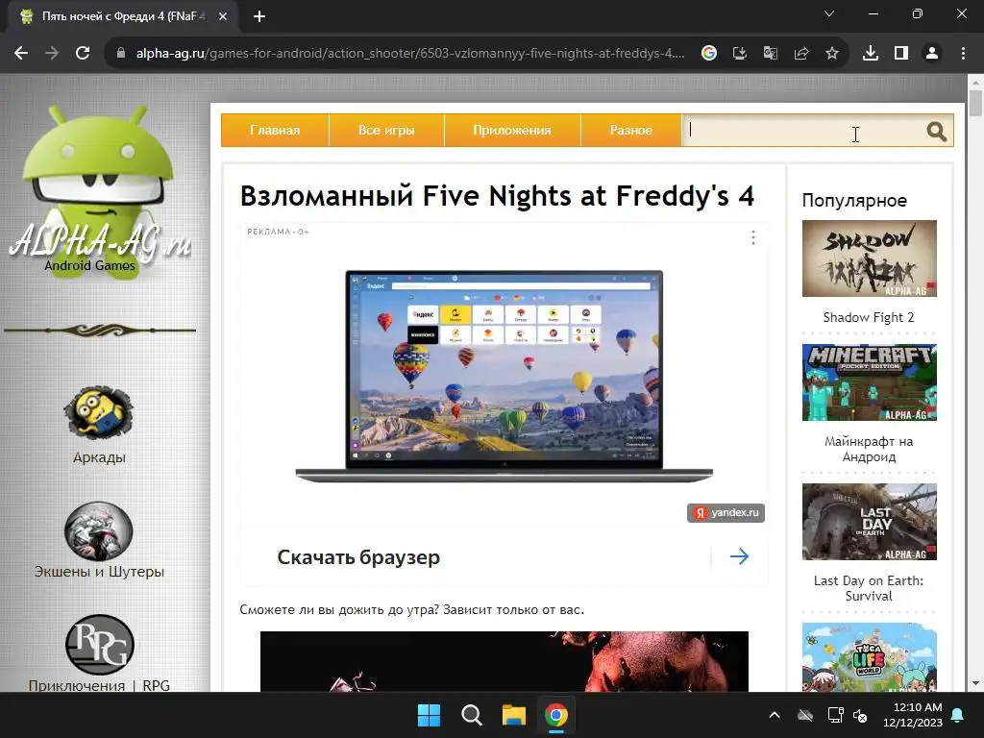
Task: Open the notifications bell icon
Action: point(958,715)
